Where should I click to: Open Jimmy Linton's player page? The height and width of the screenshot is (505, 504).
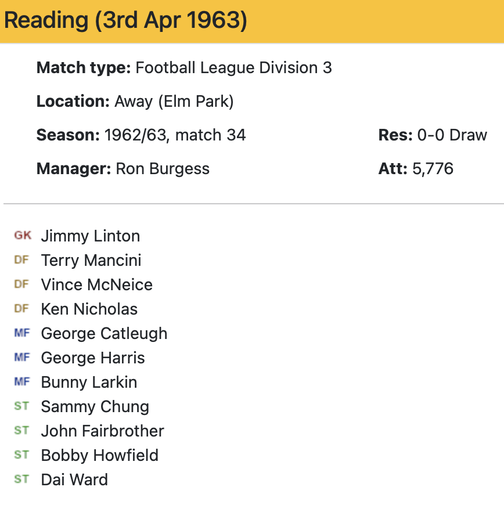[x=90, y=236]
